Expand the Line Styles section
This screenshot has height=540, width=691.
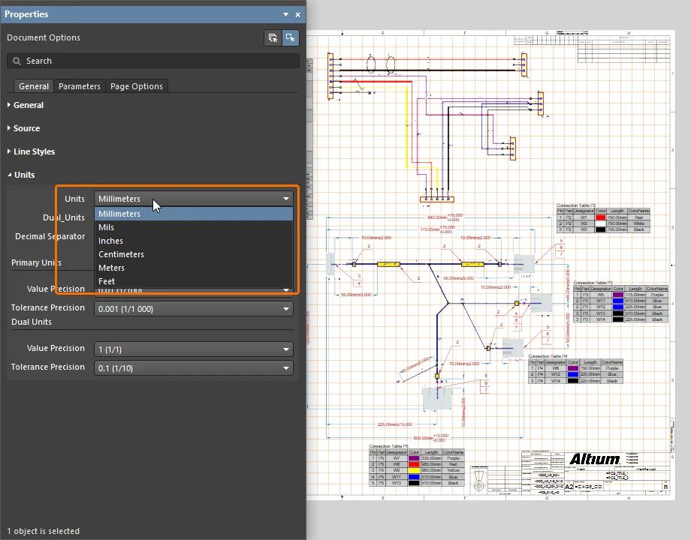[x=34, y=151]
